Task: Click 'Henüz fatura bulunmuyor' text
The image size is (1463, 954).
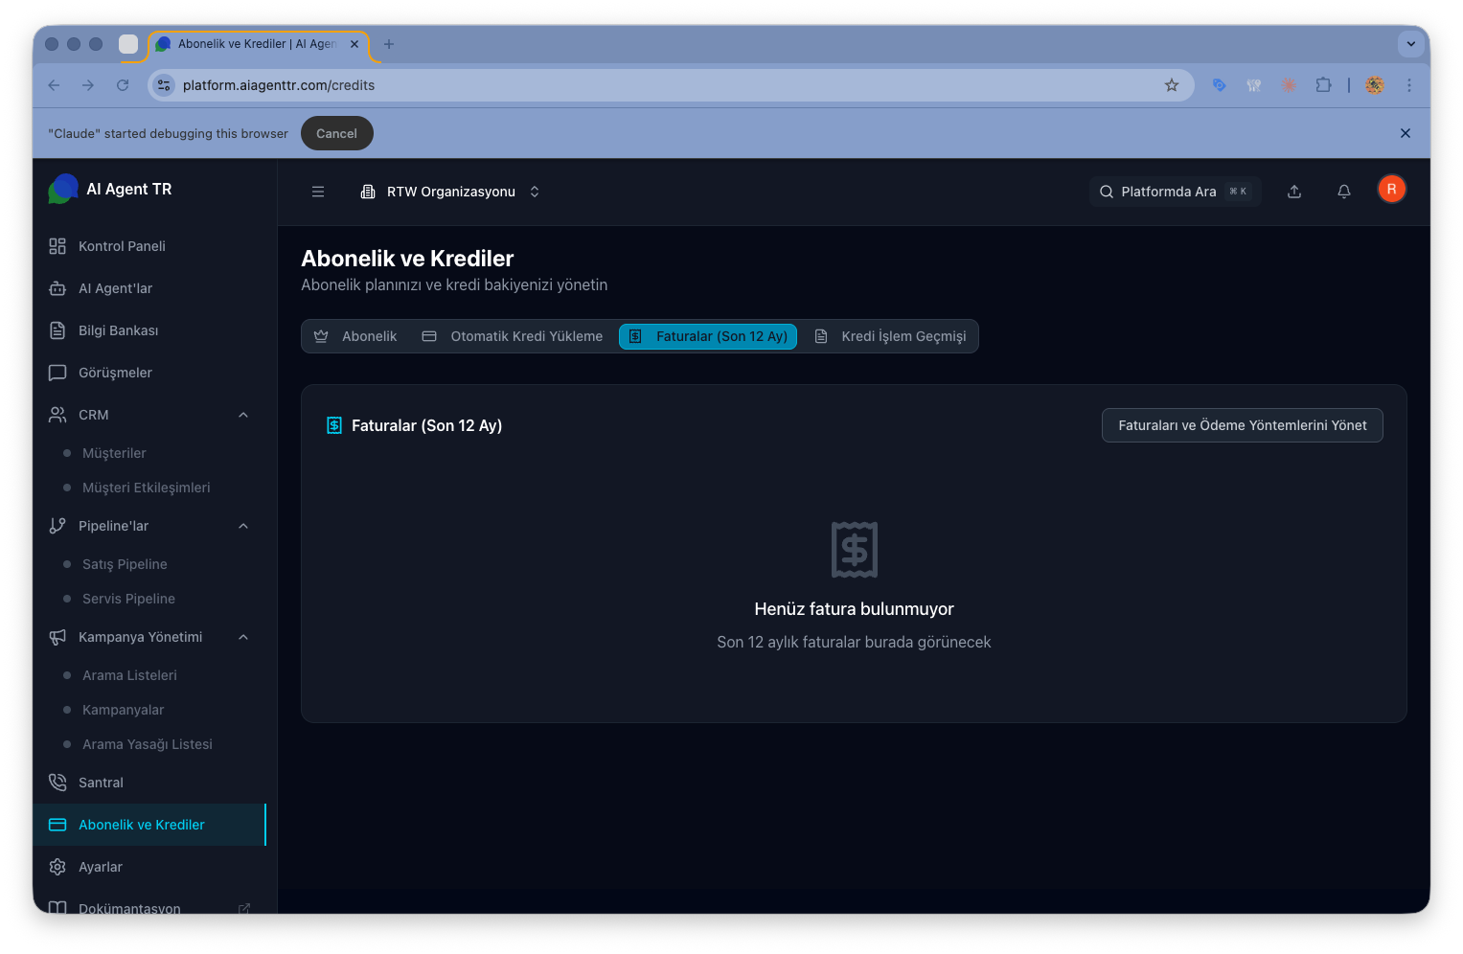Action: 854,609
